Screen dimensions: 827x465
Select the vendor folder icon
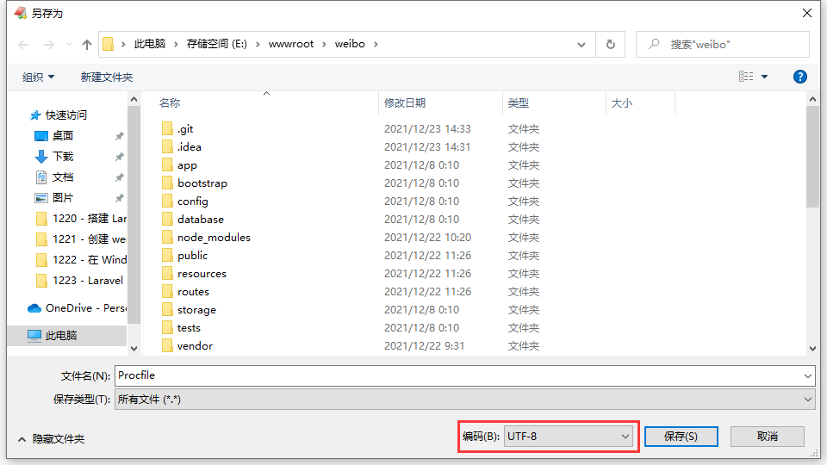coord(168,346)
